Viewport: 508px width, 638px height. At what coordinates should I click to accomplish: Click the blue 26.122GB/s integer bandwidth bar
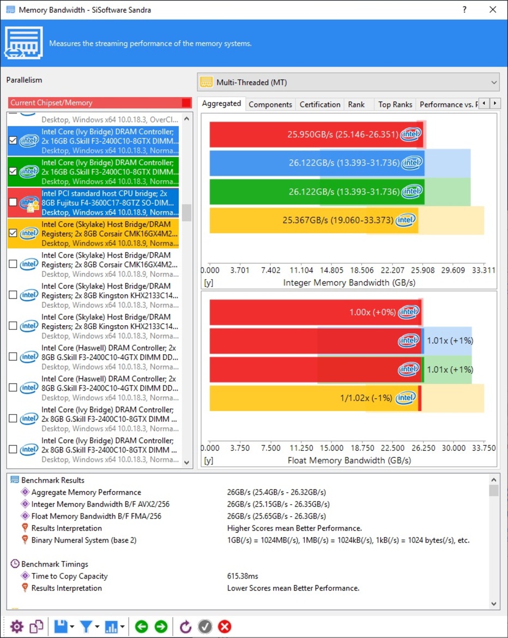[x=317, y=163]
